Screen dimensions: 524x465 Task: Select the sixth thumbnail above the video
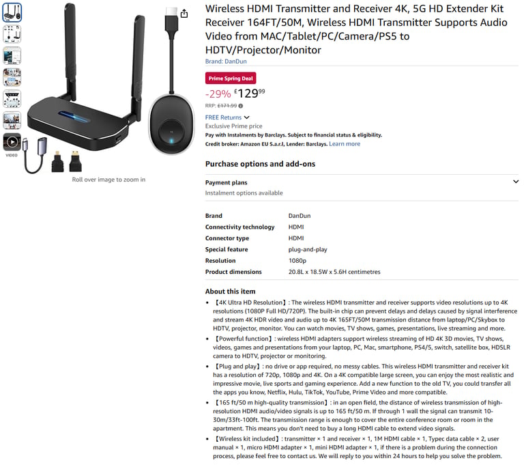tap(12, 120)
